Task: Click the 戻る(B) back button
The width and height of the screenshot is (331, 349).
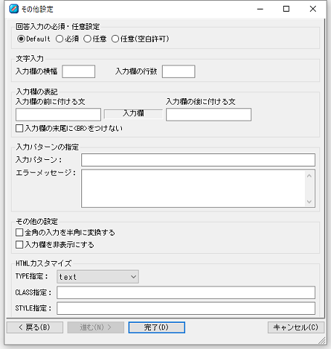Action: click(x=35, y=327)
